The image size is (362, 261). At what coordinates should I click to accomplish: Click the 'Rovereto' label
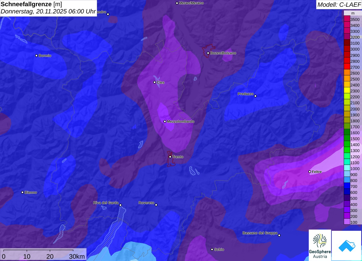146,203
